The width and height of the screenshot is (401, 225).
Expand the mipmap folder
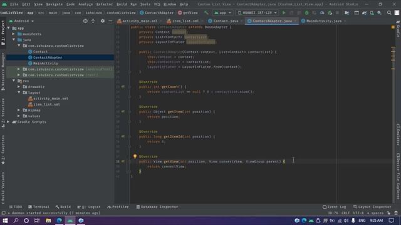pos(19,110)
